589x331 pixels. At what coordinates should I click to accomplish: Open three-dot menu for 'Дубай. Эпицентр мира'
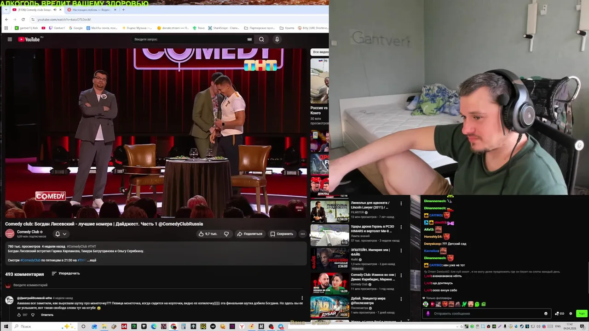coord(401,299)
